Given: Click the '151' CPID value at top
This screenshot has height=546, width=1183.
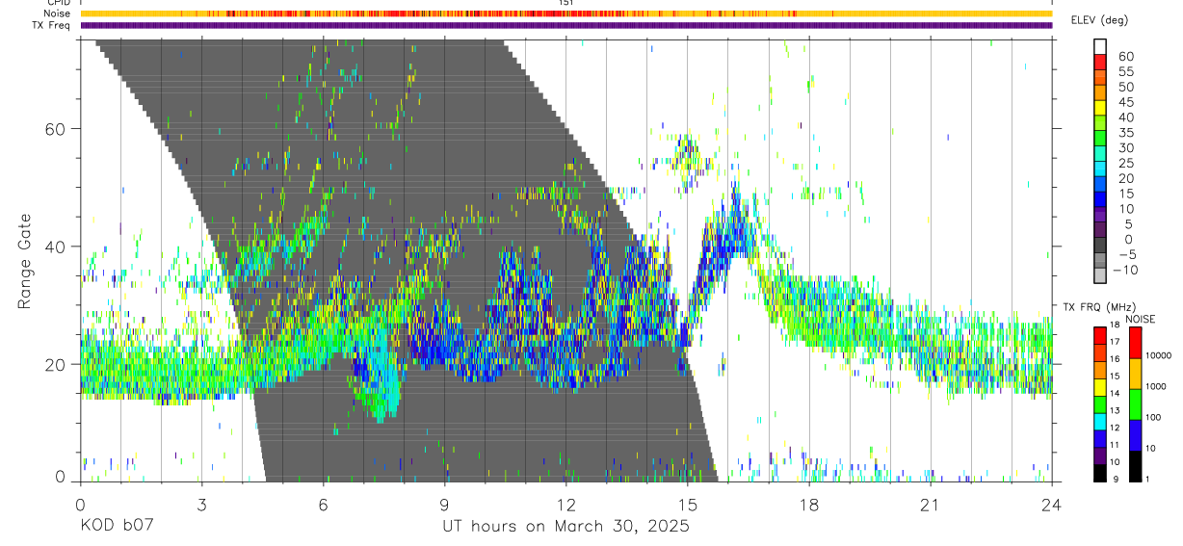Looking at the screenshot, I should click(x=566, y=3).
